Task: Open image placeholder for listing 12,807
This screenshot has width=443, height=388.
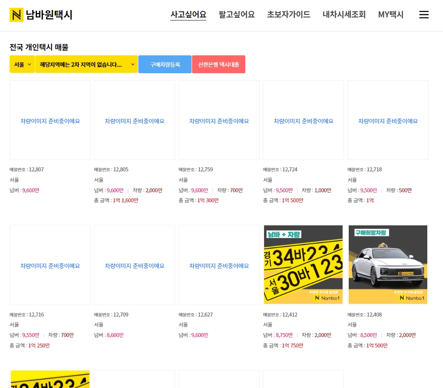Action: pyautogui.click(x=50, y=120)
